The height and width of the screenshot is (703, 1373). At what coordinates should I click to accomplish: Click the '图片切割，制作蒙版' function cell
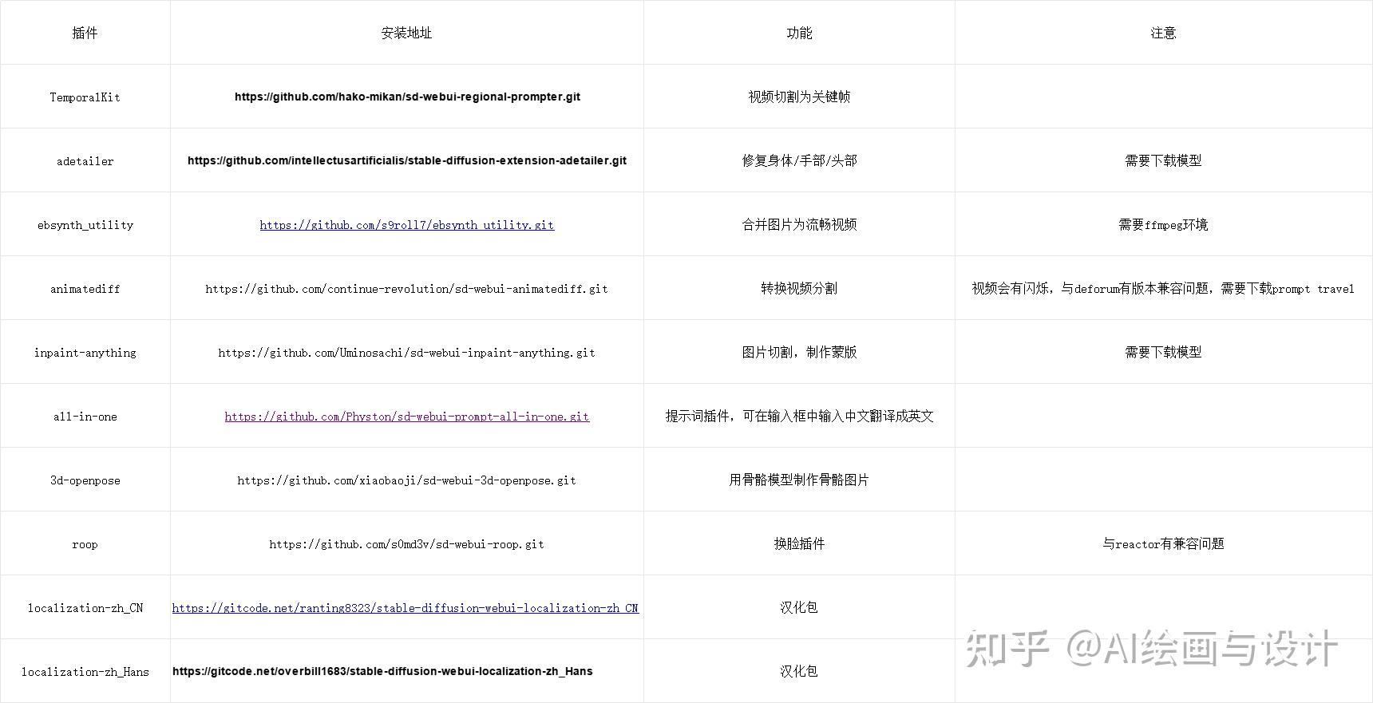[799, 352]
